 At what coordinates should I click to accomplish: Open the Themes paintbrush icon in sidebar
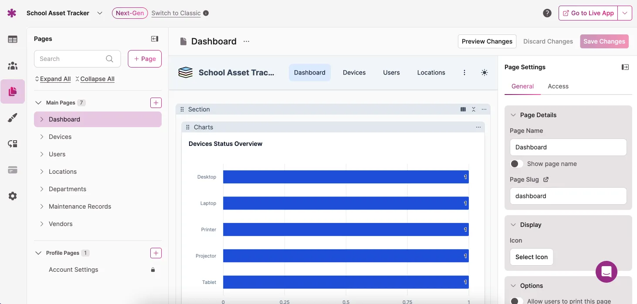coord(13,118)
